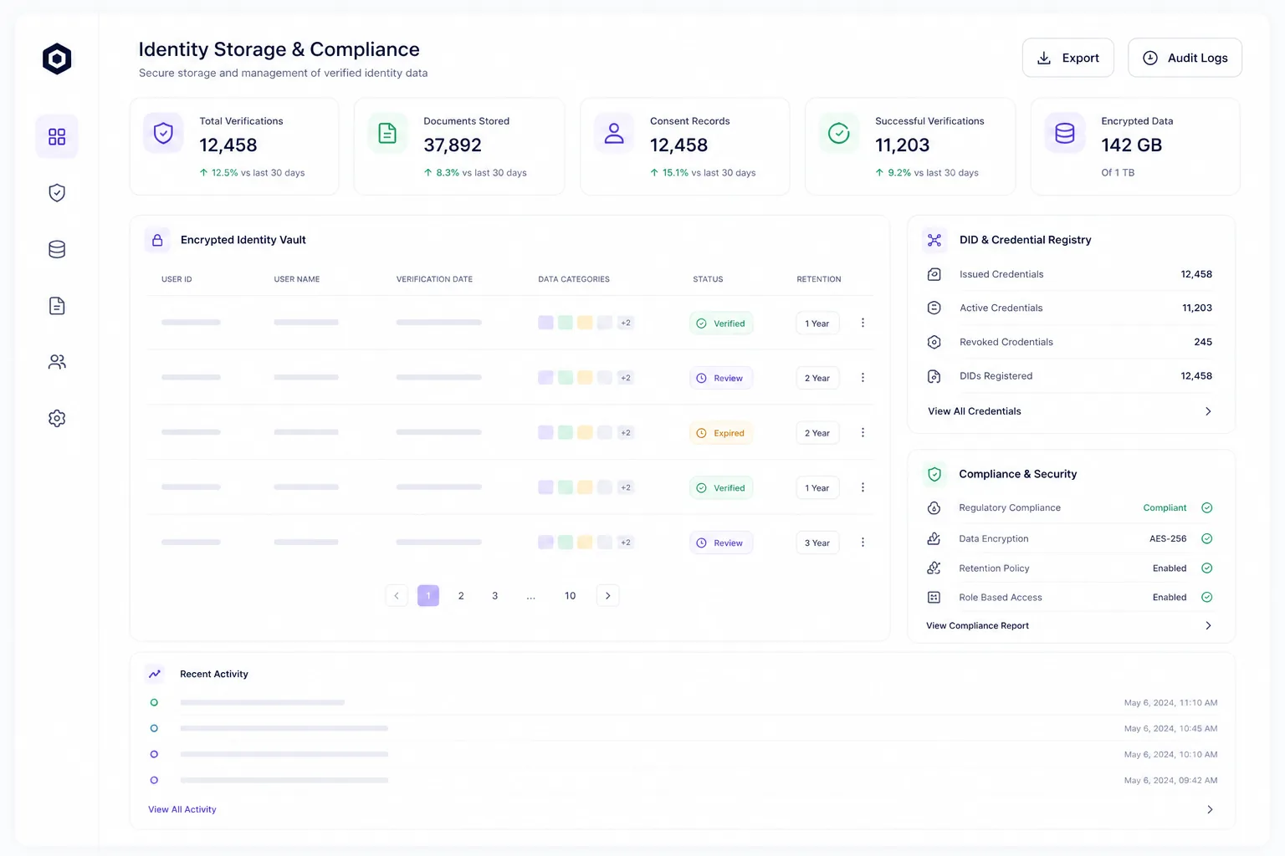Open the 3 Year retention selector
The image size is (1285, 856).
(817, 543)
